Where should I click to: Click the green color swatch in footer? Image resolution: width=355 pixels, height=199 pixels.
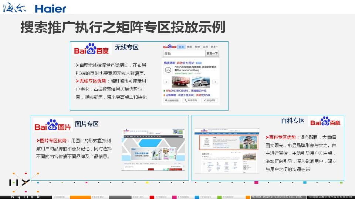pos(219,198)
